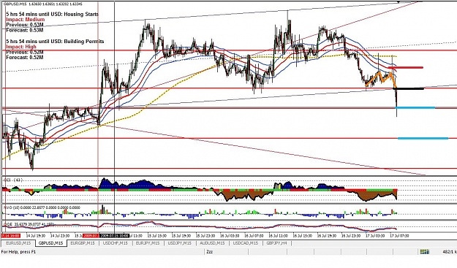The width and height of the screenshot is (457, 268).
Task: Select the USDJPY,M15 chart tab
Action: [x=181, y=243]
